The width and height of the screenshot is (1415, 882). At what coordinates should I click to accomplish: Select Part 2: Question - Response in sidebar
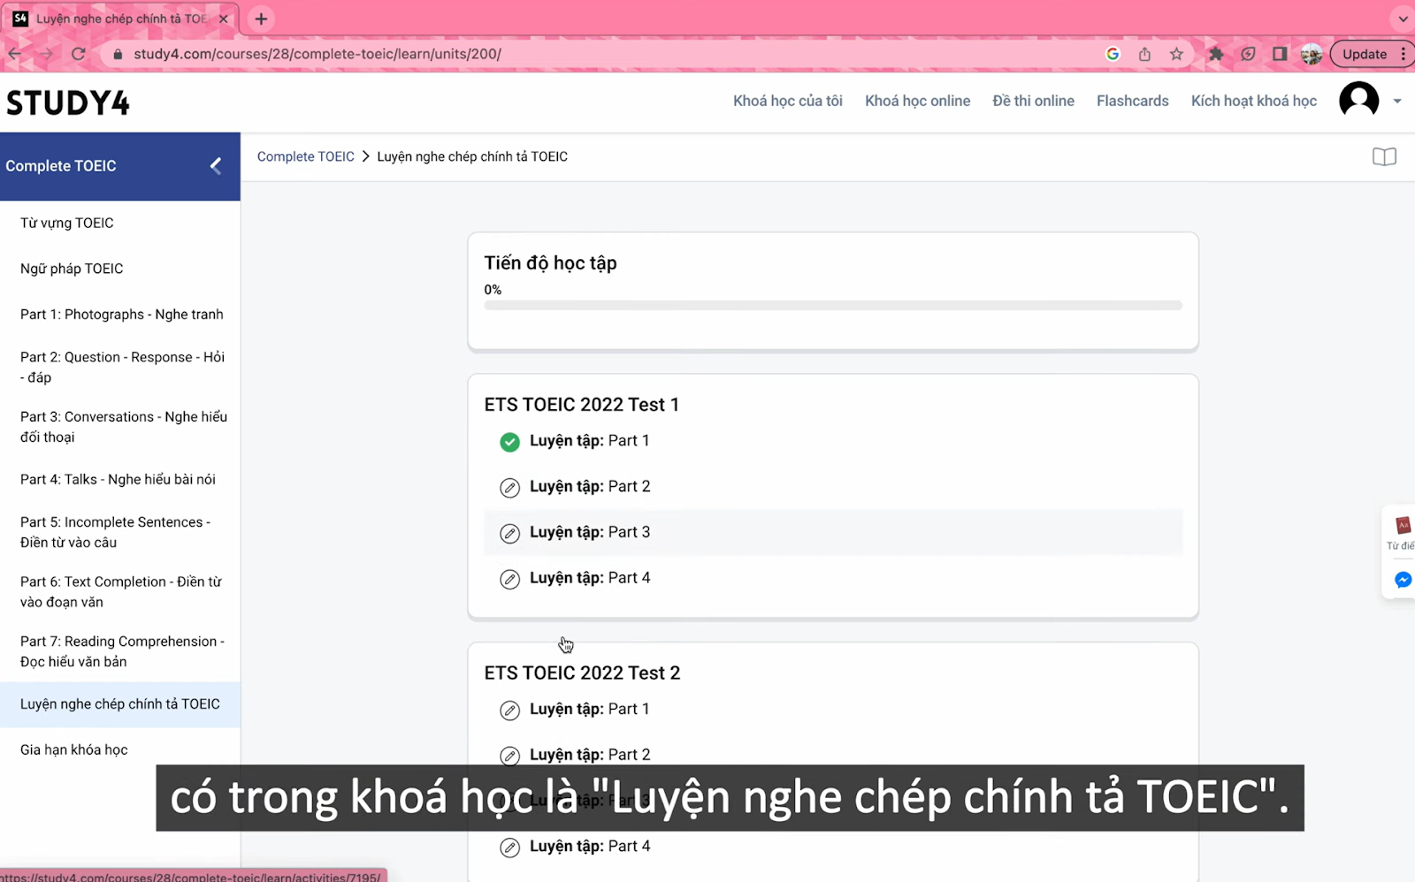tap(120, 367)
